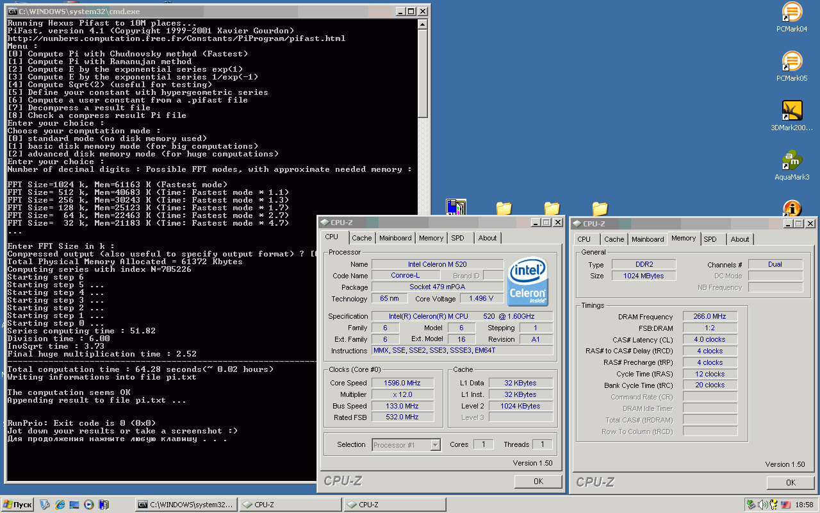Image resolution: width=820 pixels, height=513 pixels.
Task: Select the CPU tab in left CPU-Z window
Action: pos(332,237)
